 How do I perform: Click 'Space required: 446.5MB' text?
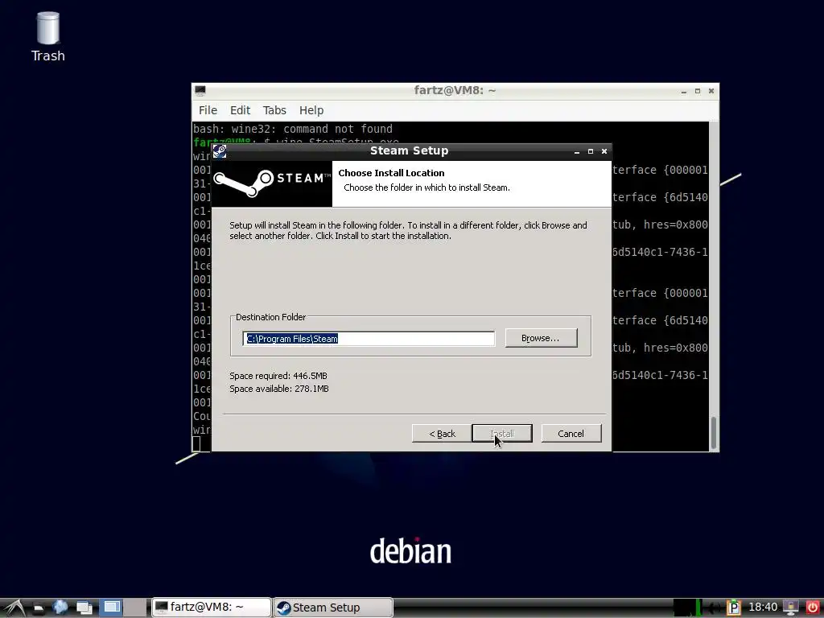pos(278,376)
